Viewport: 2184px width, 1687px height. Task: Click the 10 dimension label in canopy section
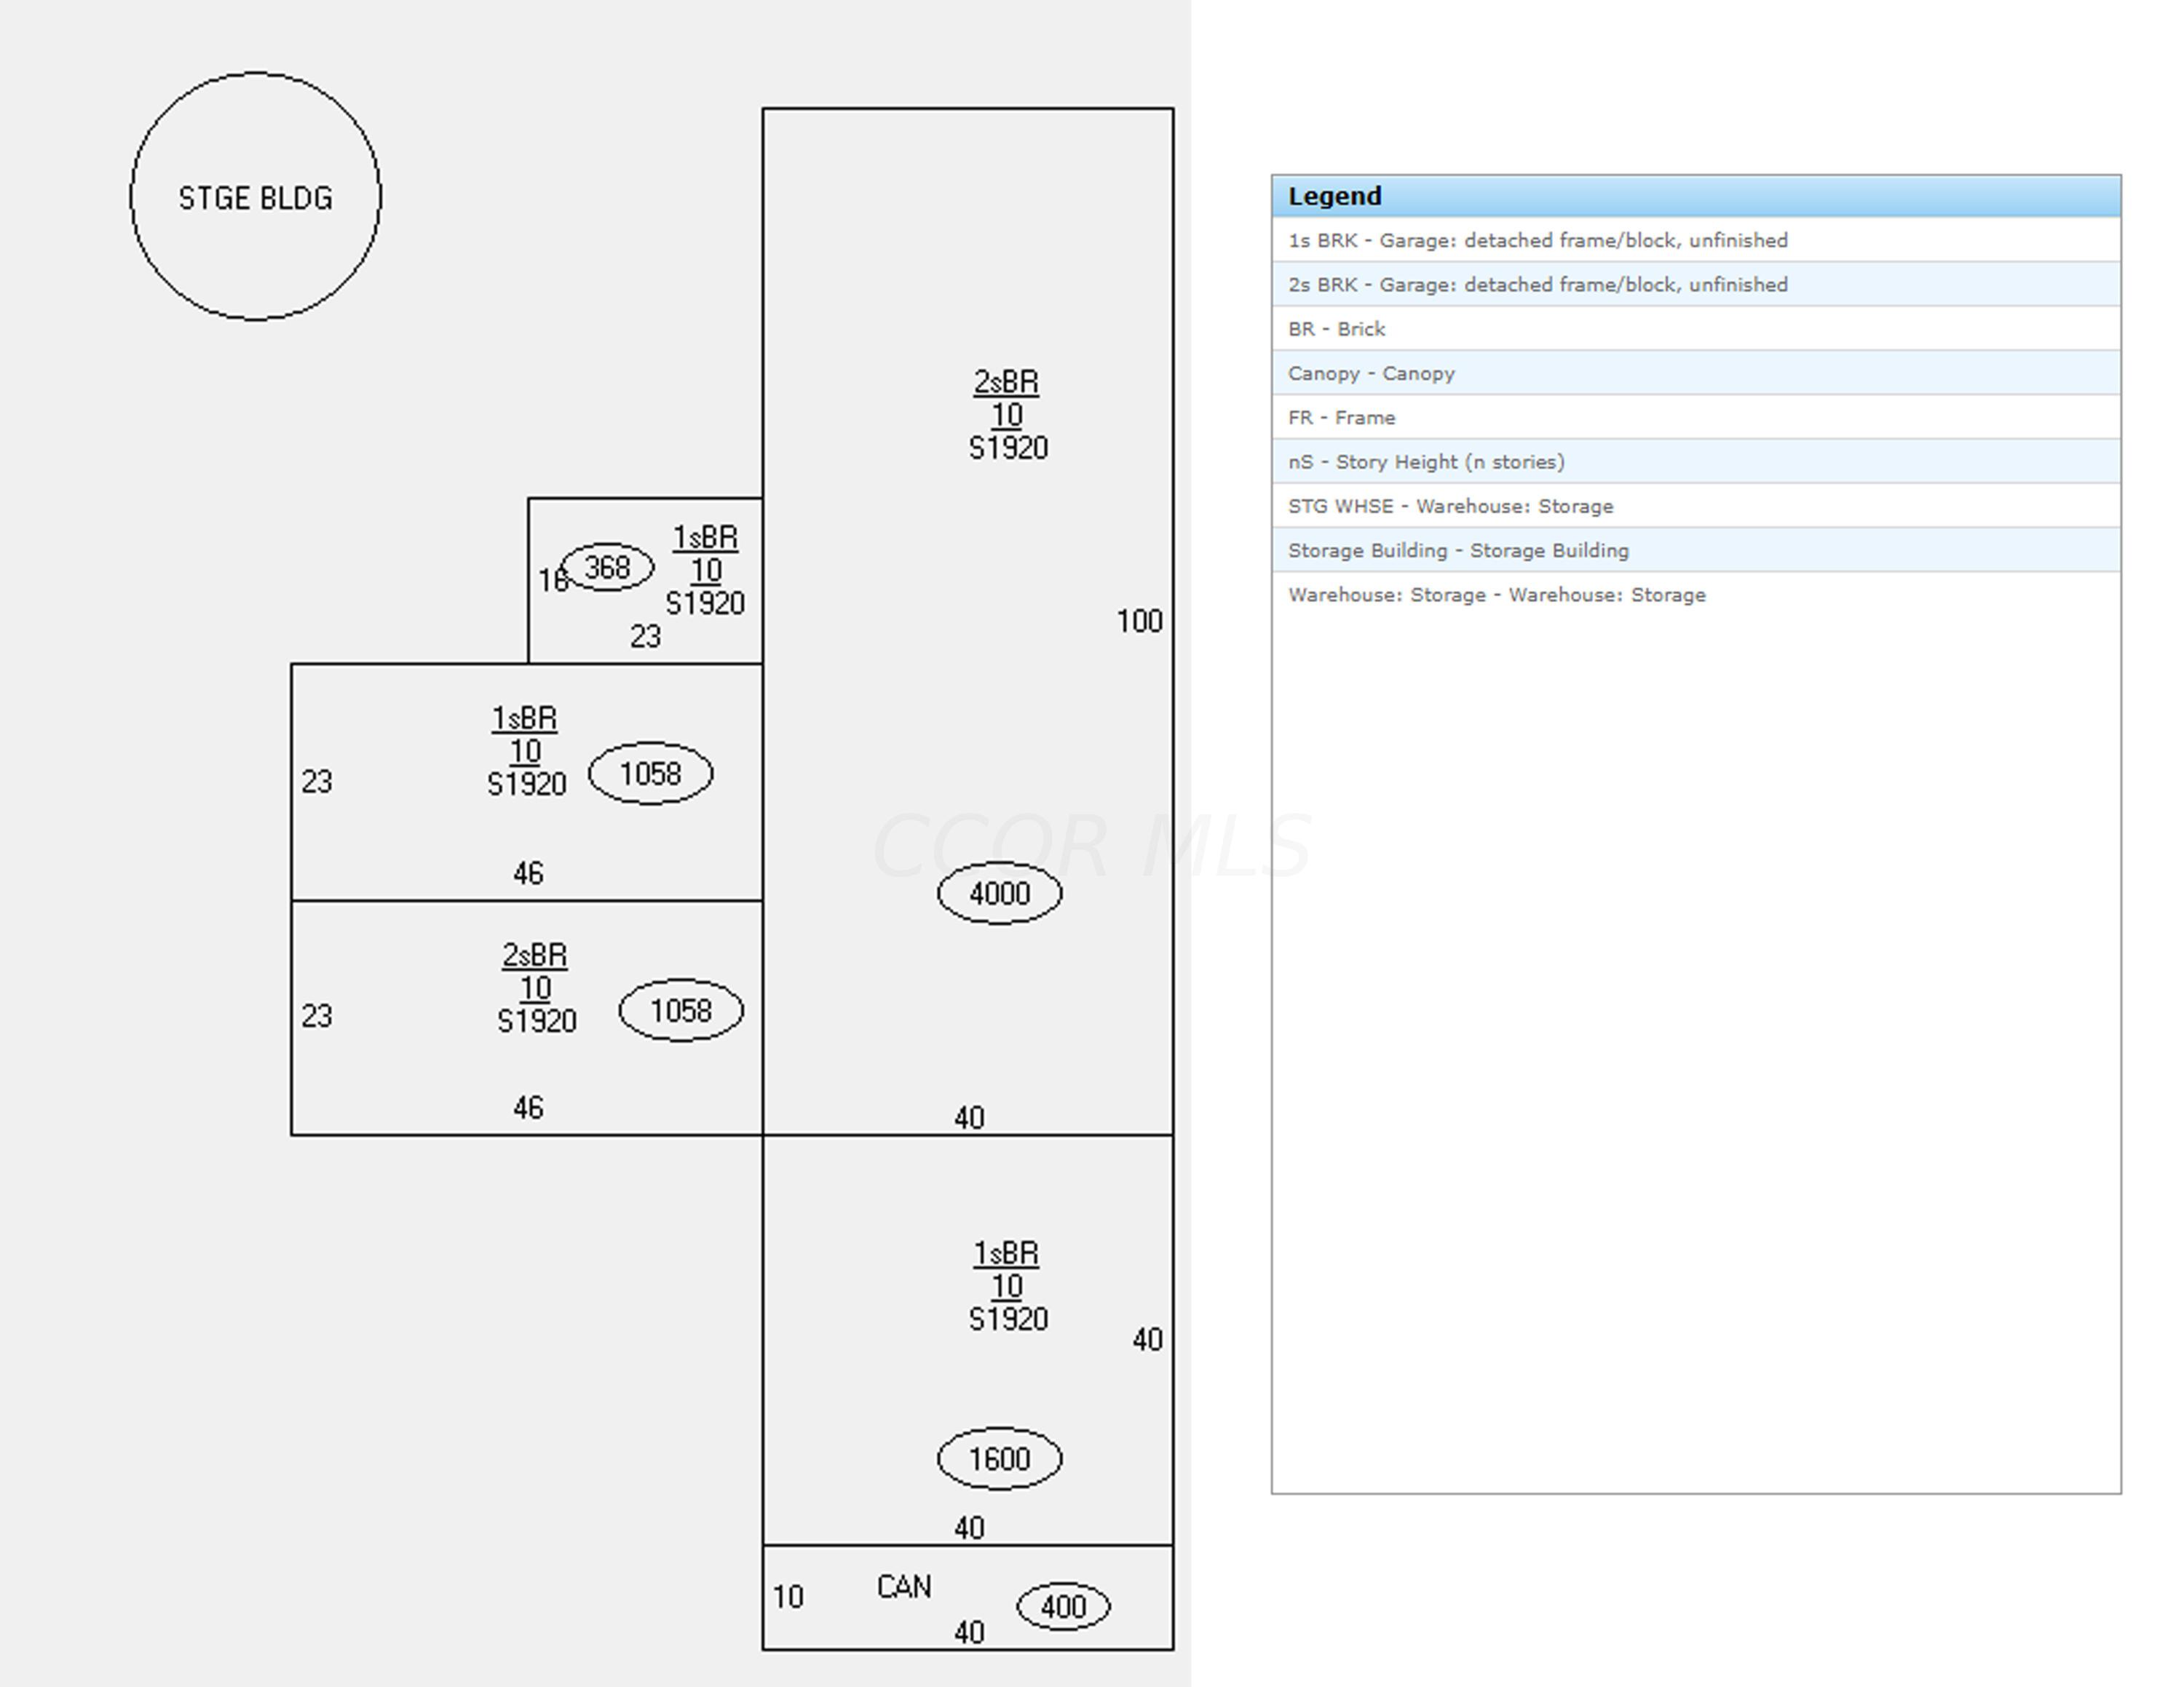788,1597
